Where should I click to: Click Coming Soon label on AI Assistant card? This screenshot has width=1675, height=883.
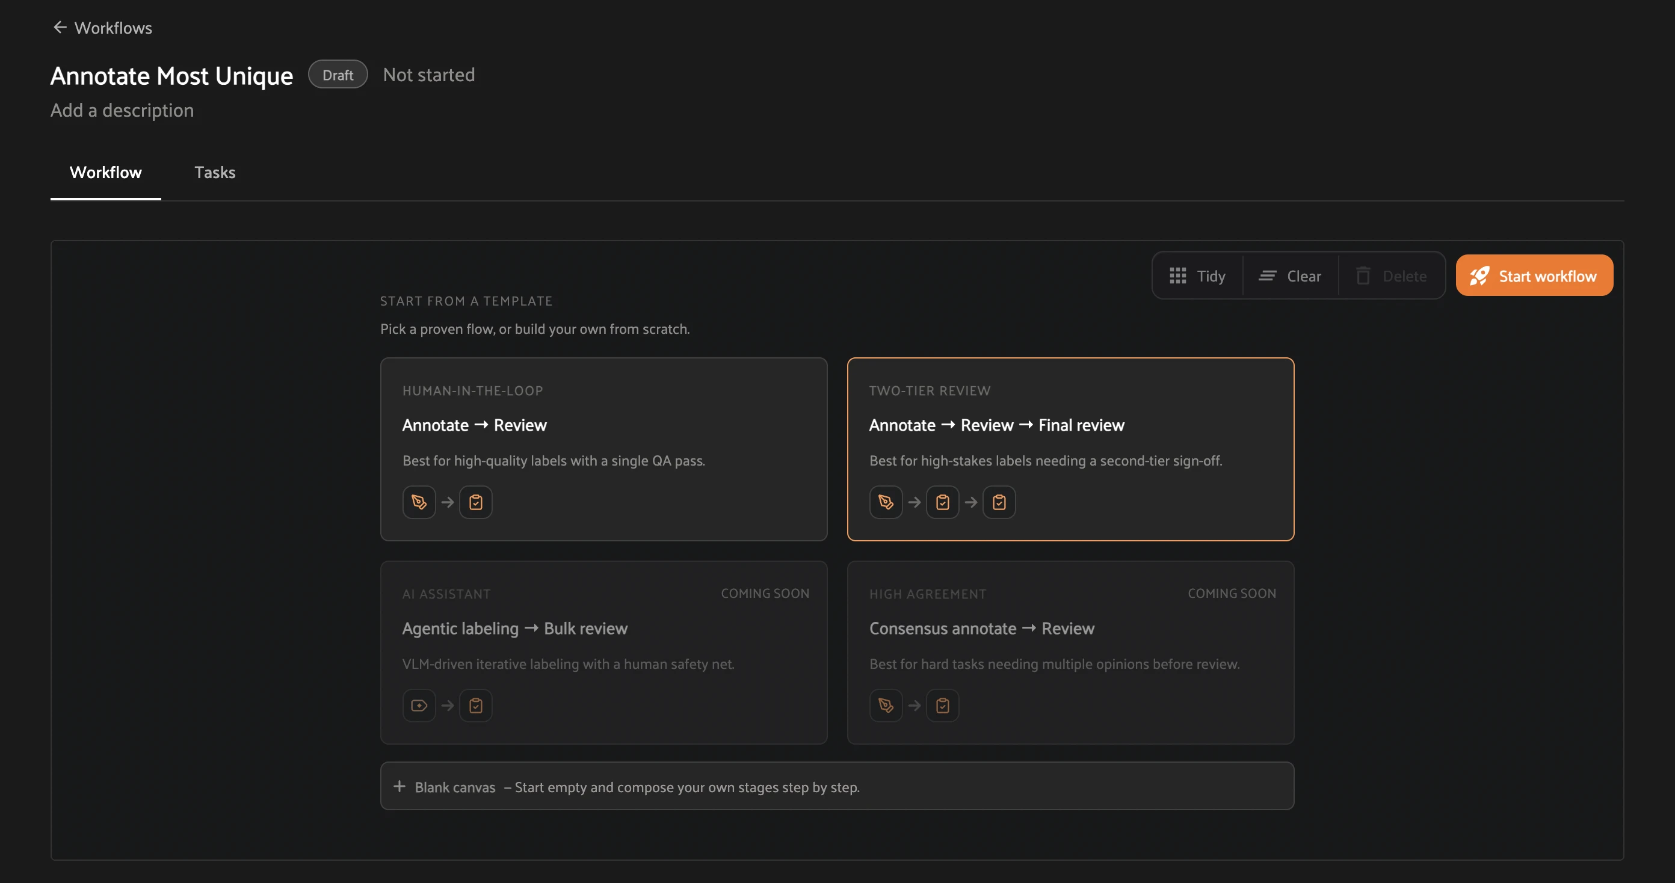pyautogui.click(x=765, y=594)
